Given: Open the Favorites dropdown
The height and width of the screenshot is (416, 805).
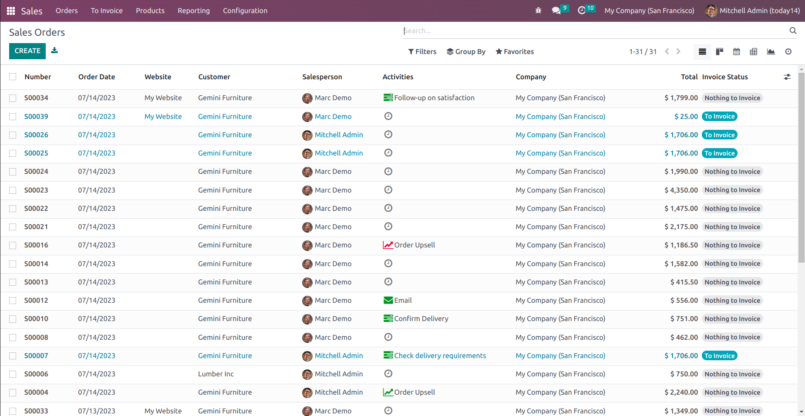Looking at the screenshot, I should tap(514, 51).
